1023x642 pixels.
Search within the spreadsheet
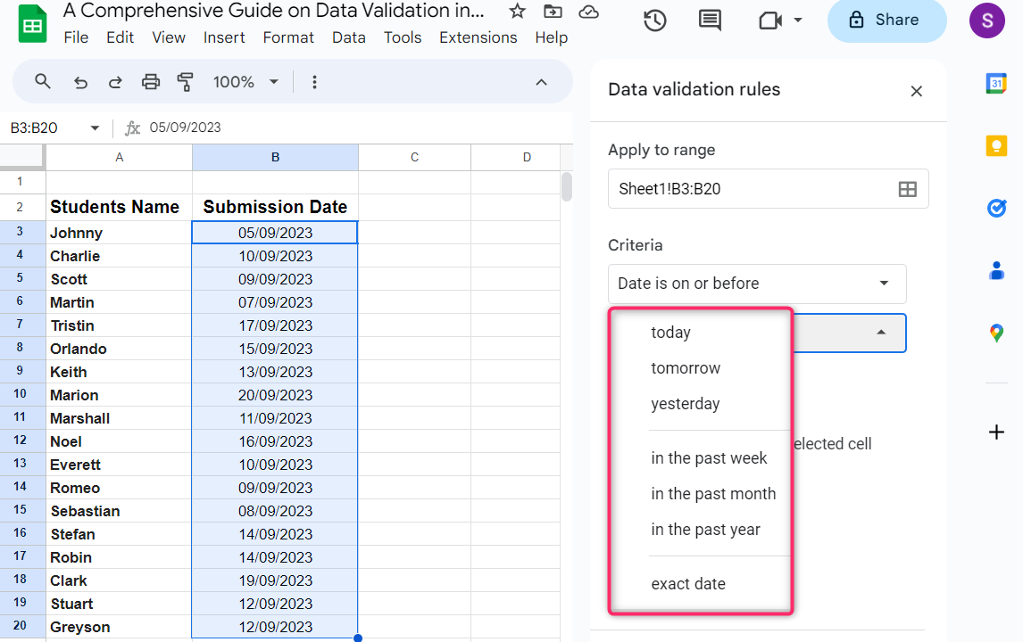42,81
